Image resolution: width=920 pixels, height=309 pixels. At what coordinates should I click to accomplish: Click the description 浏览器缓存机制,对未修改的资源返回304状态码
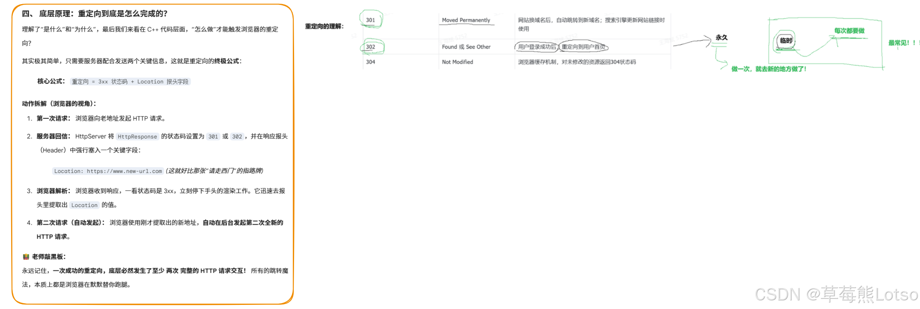click(577, 62)
